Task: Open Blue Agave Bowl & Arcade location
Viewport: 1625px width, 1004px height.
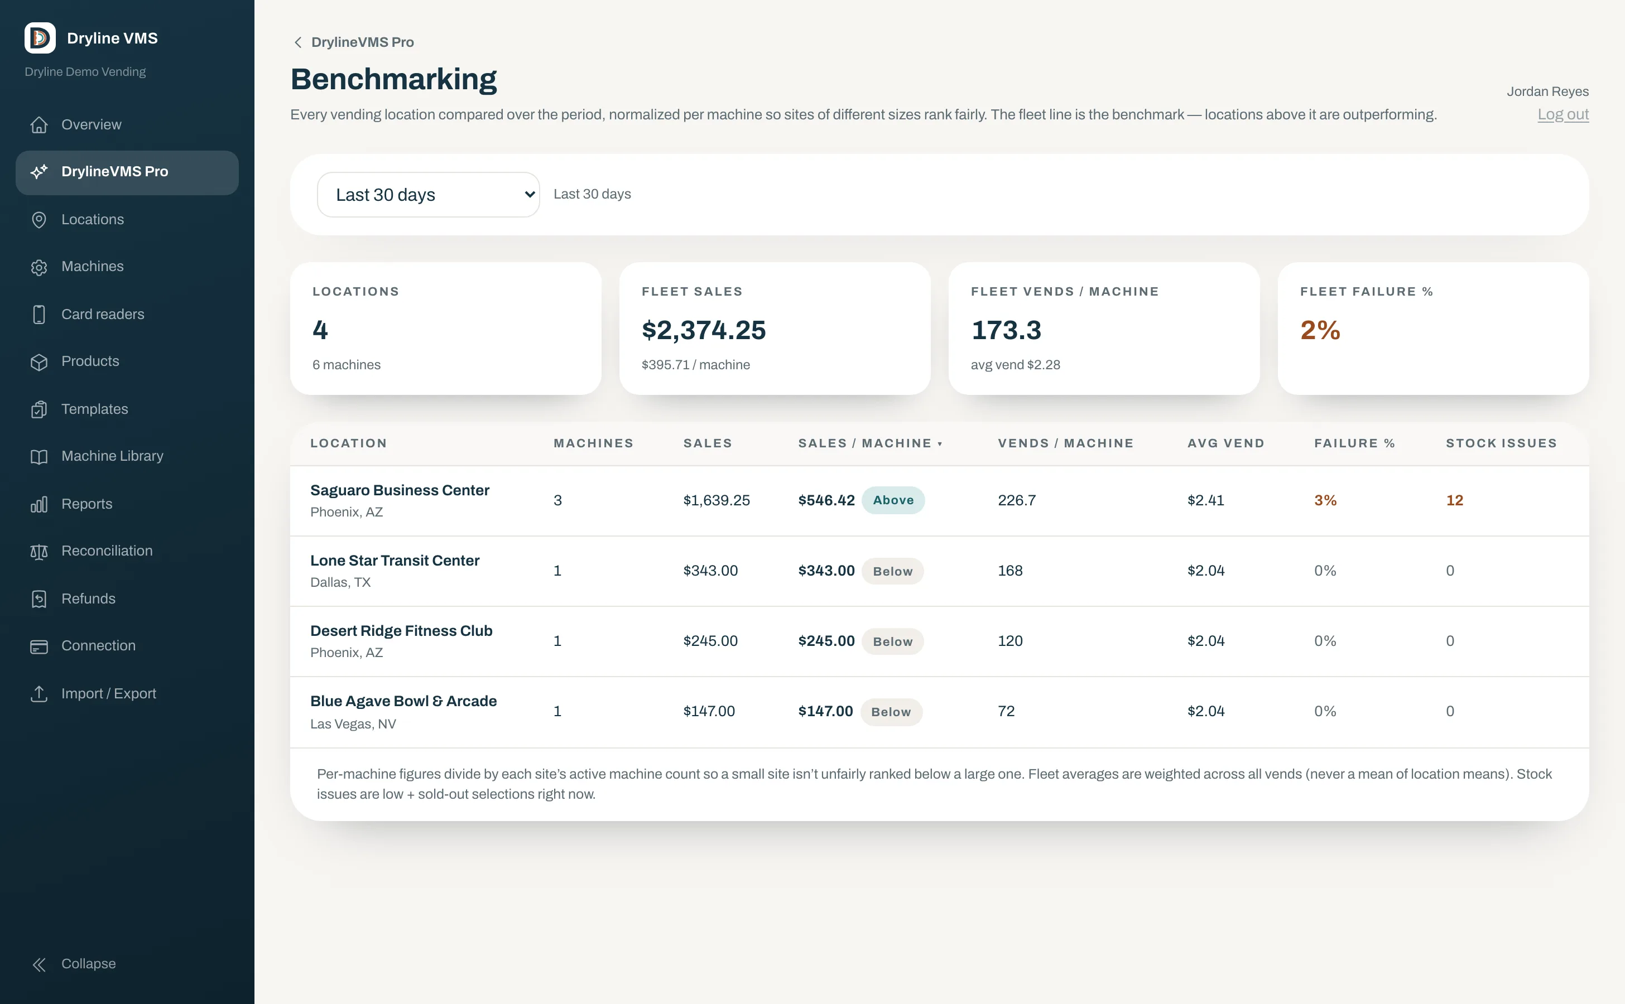Action: coord(403,702)
